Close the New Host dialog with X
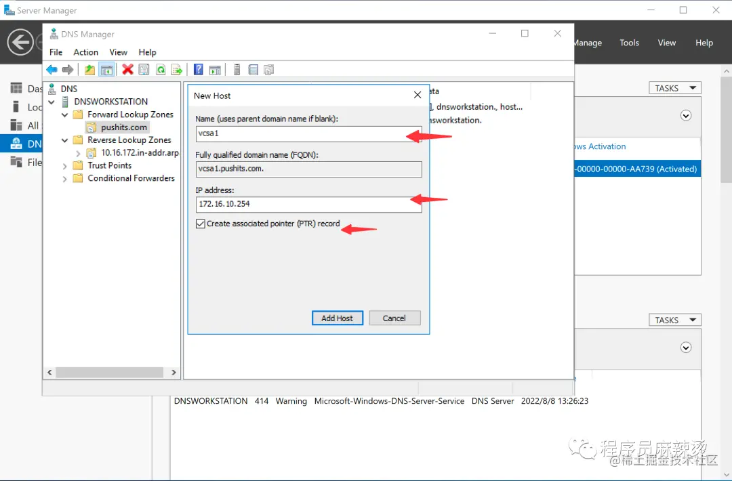 click(x=418, y=95)
